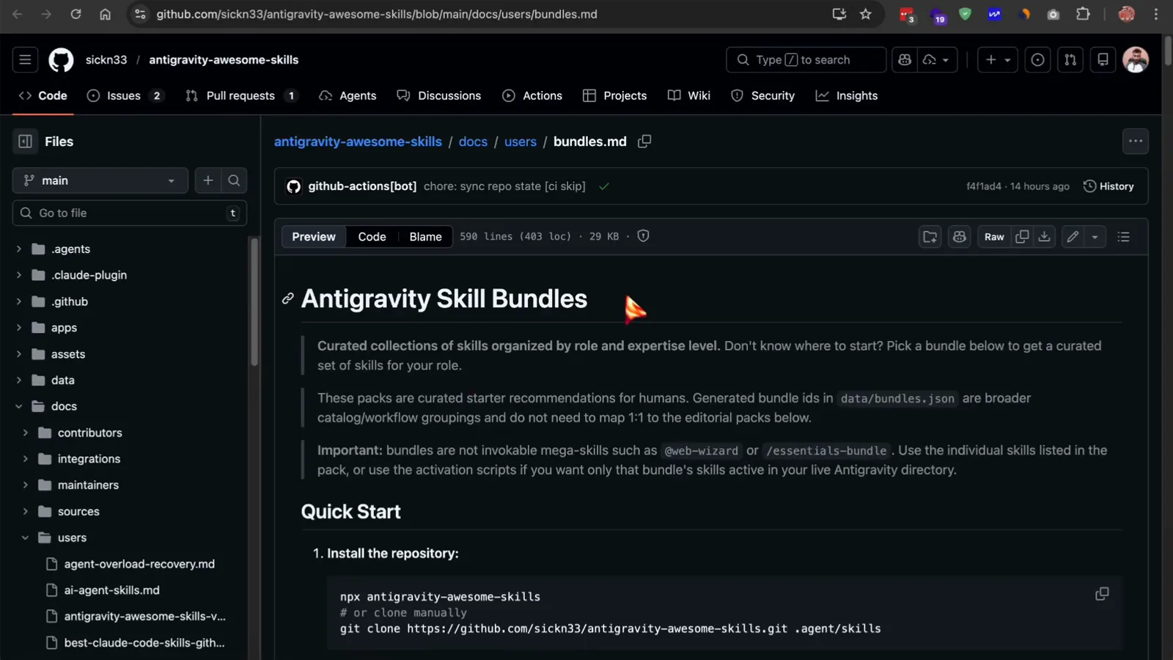The height and width of the screenshot is (660, 1173).
Task: Open sickn33 owner profile link
Action: pos(106,59)
